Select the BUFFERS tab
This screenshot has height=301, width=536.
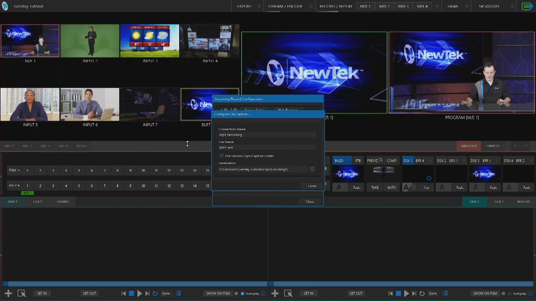(x=523, y=202)
